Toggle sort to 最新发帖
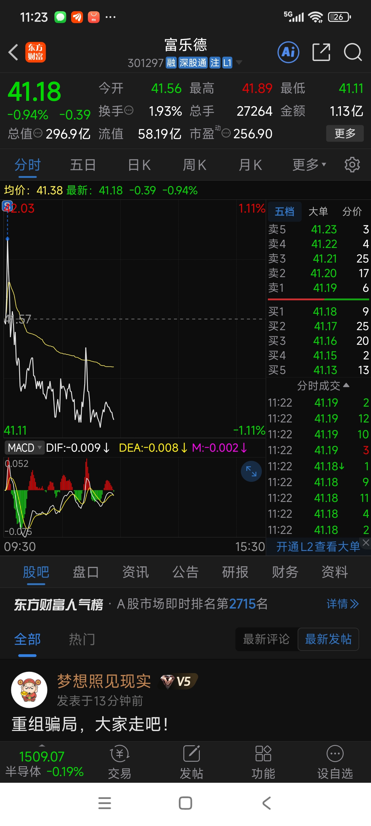The height and width of the screenshot is (826, 371). click(x=328, y=639)
